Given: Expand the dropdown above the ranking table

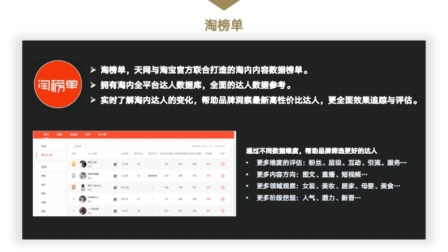Looking at the screenshot, I should 80,146.
